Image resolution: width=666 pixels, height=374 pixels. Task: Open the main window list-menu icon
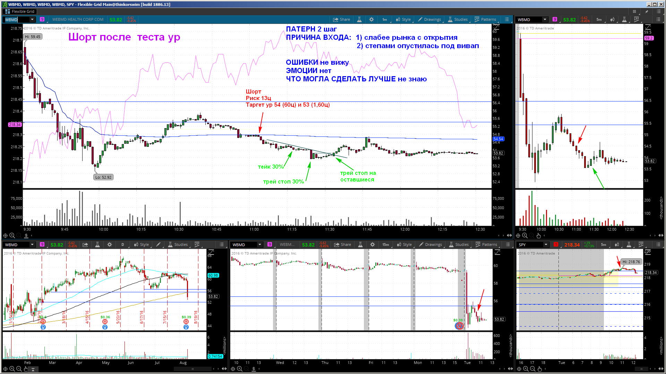tap(658, 11)
